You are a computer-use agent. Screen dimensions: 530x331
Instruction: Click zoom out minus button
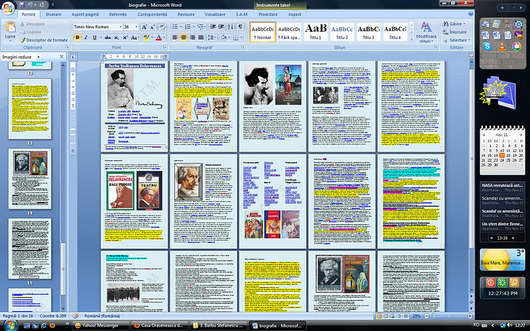(427, 316)
